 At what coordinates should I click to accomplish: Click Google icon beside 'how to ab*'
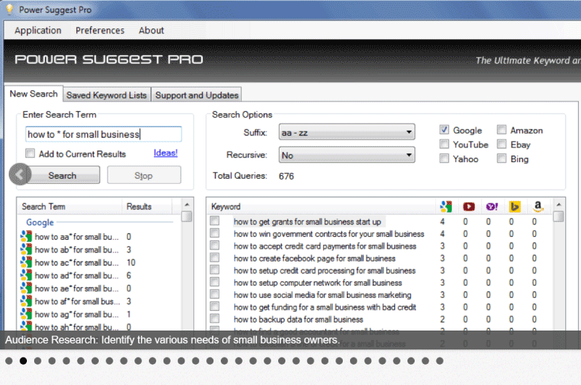[x=26, y=249]
